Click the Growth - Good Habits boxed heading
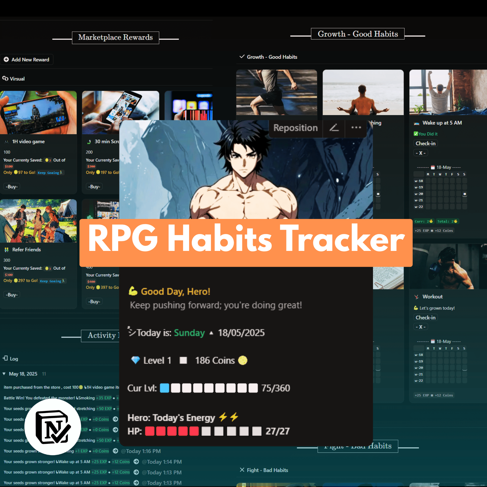Image resolution: width=487 pixels, height=487 pixels. pyautogui.click(x=358, y=34)
